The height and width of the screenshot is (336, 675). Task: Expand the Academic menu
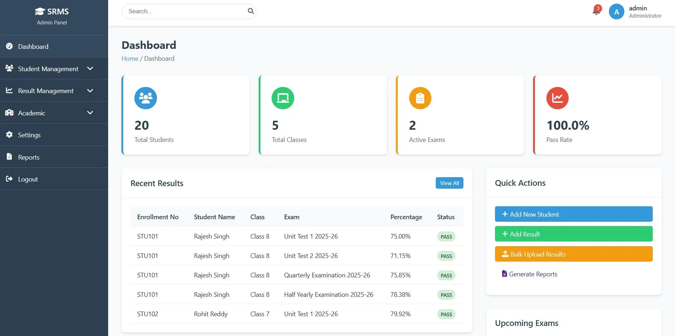pos(90,112)
